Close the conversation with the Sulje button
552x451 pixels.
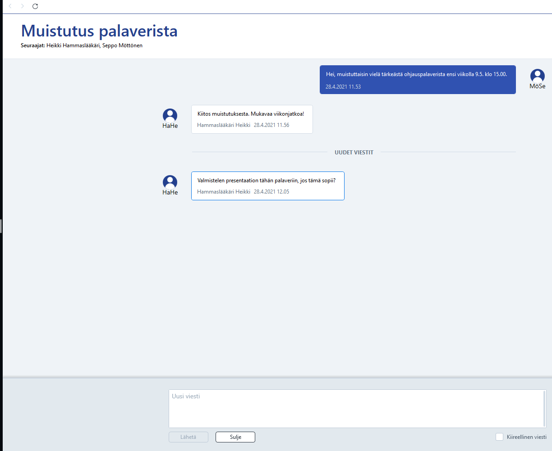point(235,437)
